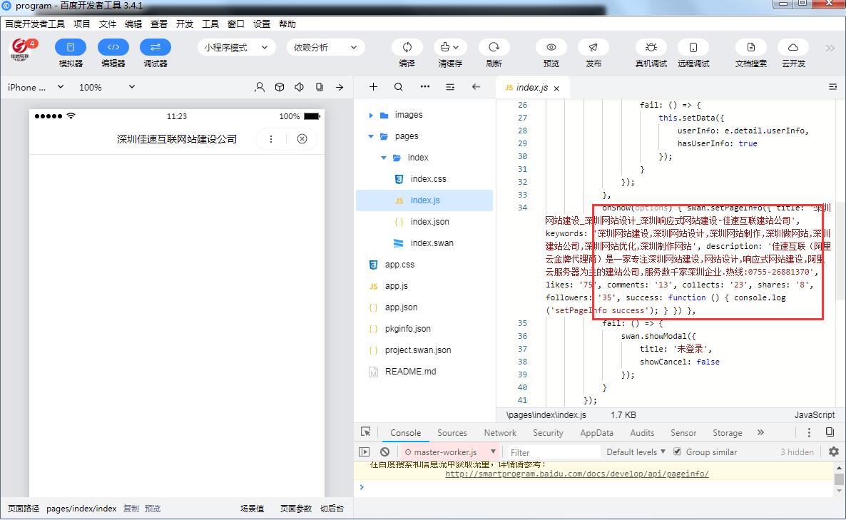Click the 刷新 refresh icon

[x=494, y=48]
